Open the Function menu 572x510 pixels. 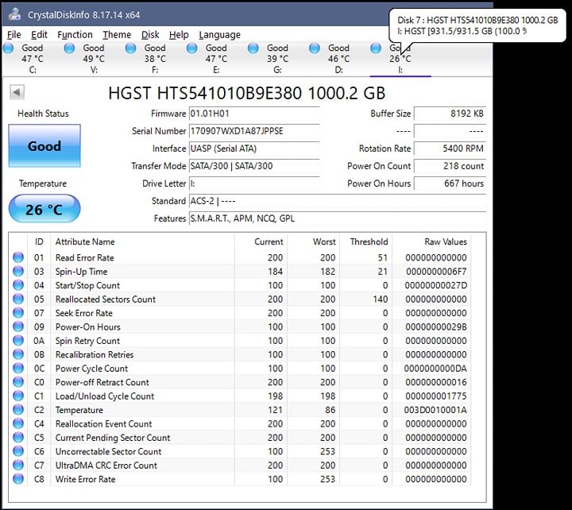tap(75, 35)
